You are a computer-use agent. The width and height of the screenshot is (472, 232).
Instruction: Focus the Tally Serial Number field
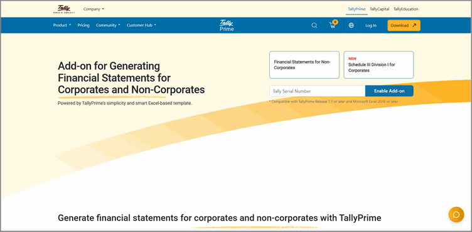[317, 91]
